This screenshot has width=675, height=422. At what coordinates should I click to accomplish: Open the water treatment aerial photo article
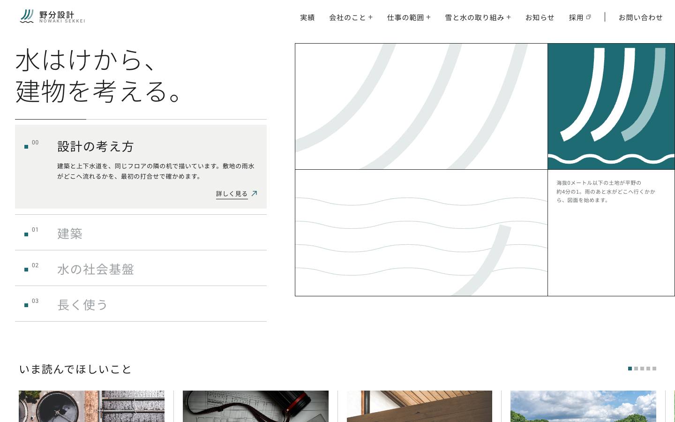[x=91, y=406]
